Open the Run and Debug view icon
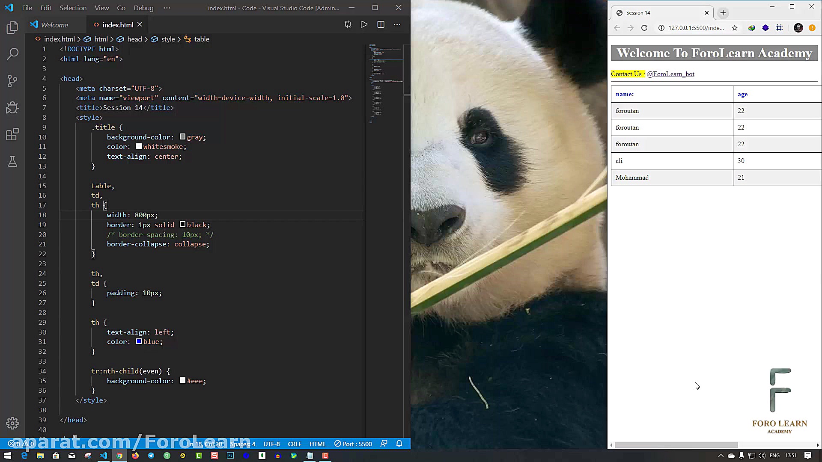Viewport: 822px width, 462px height. (12, 107)
